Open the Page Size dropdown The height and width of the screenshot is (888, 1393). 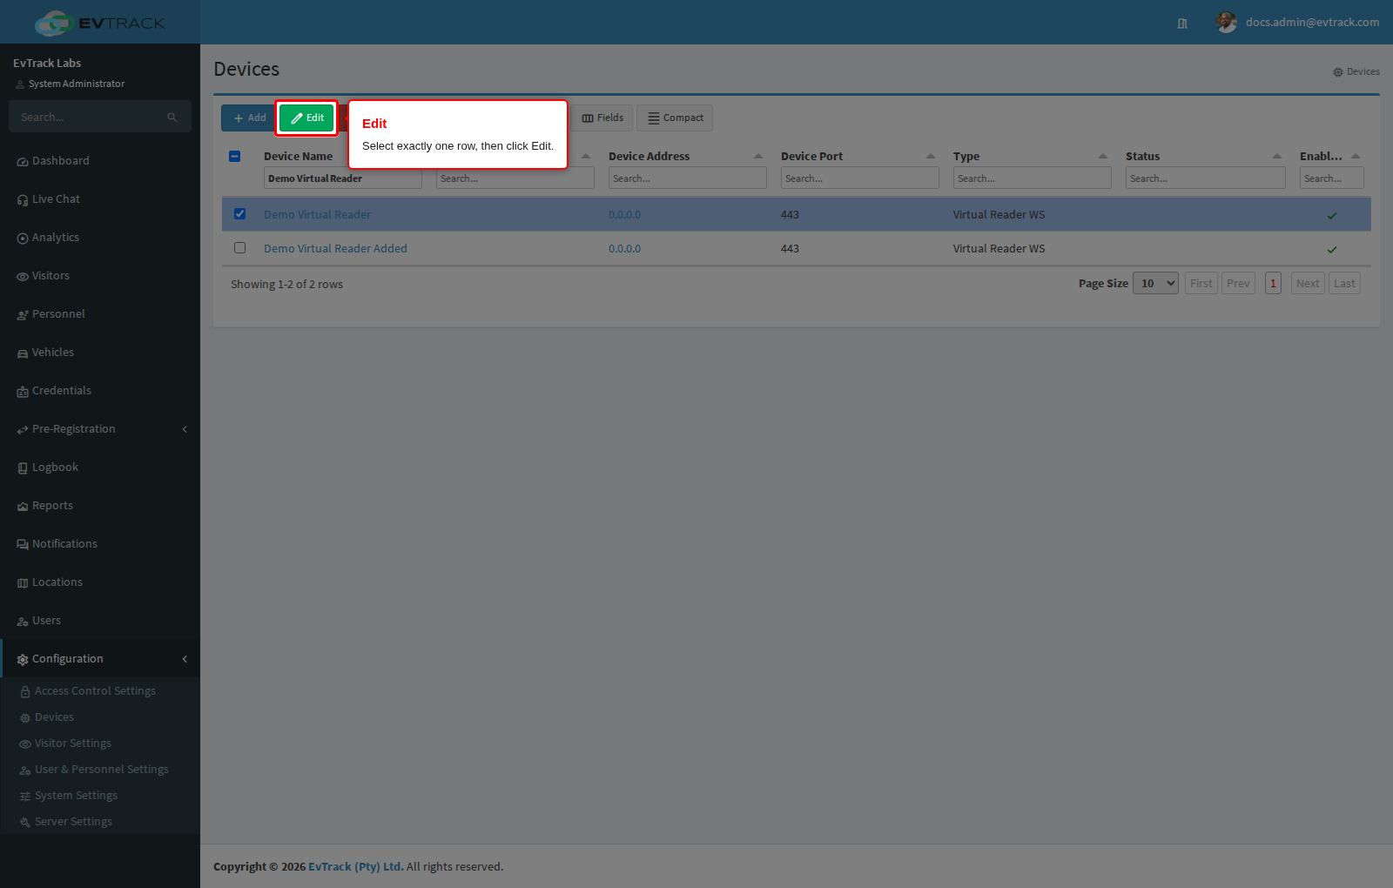[1155, 283]
